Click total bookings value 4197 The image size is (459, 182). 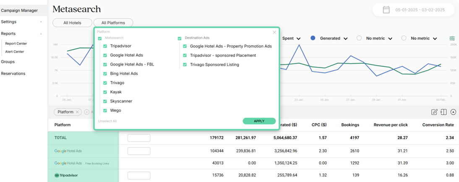click(x=354, y=138)
